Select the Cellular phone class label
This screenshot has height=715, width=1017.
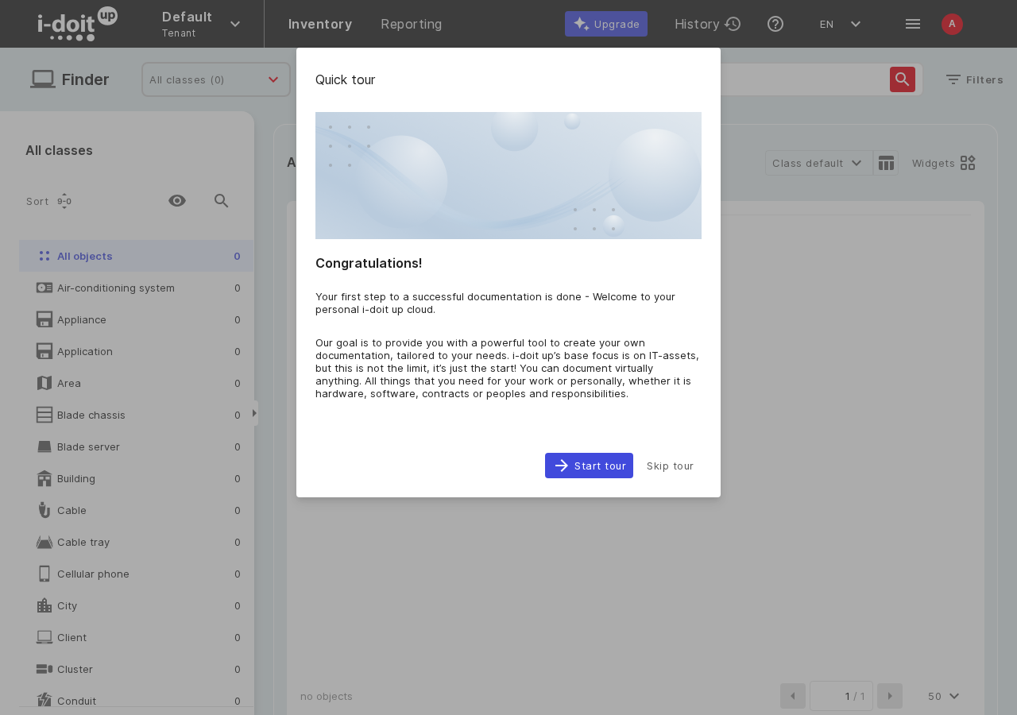tap(93, 574)
